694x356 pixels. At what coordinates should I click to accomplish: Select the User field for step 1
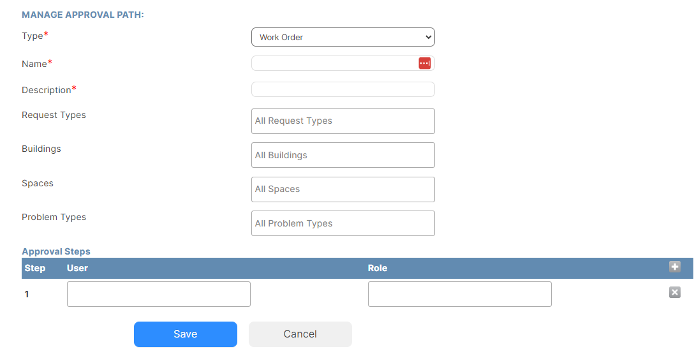pyautogui.click(x=159, y=294)
